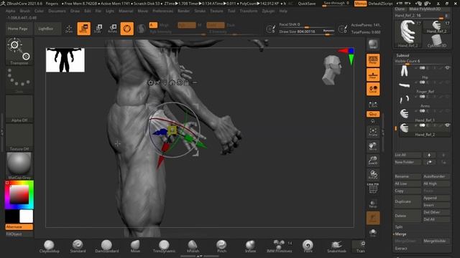The height and width of the screenshot is (258, 460).
Task: Select the Flare spiral brush
Action: coord(308,247)
